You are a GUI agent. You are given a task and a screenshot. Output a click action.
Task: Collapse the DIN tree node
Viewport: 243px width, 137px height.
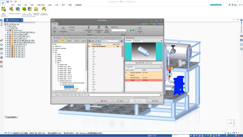point(53,53)
